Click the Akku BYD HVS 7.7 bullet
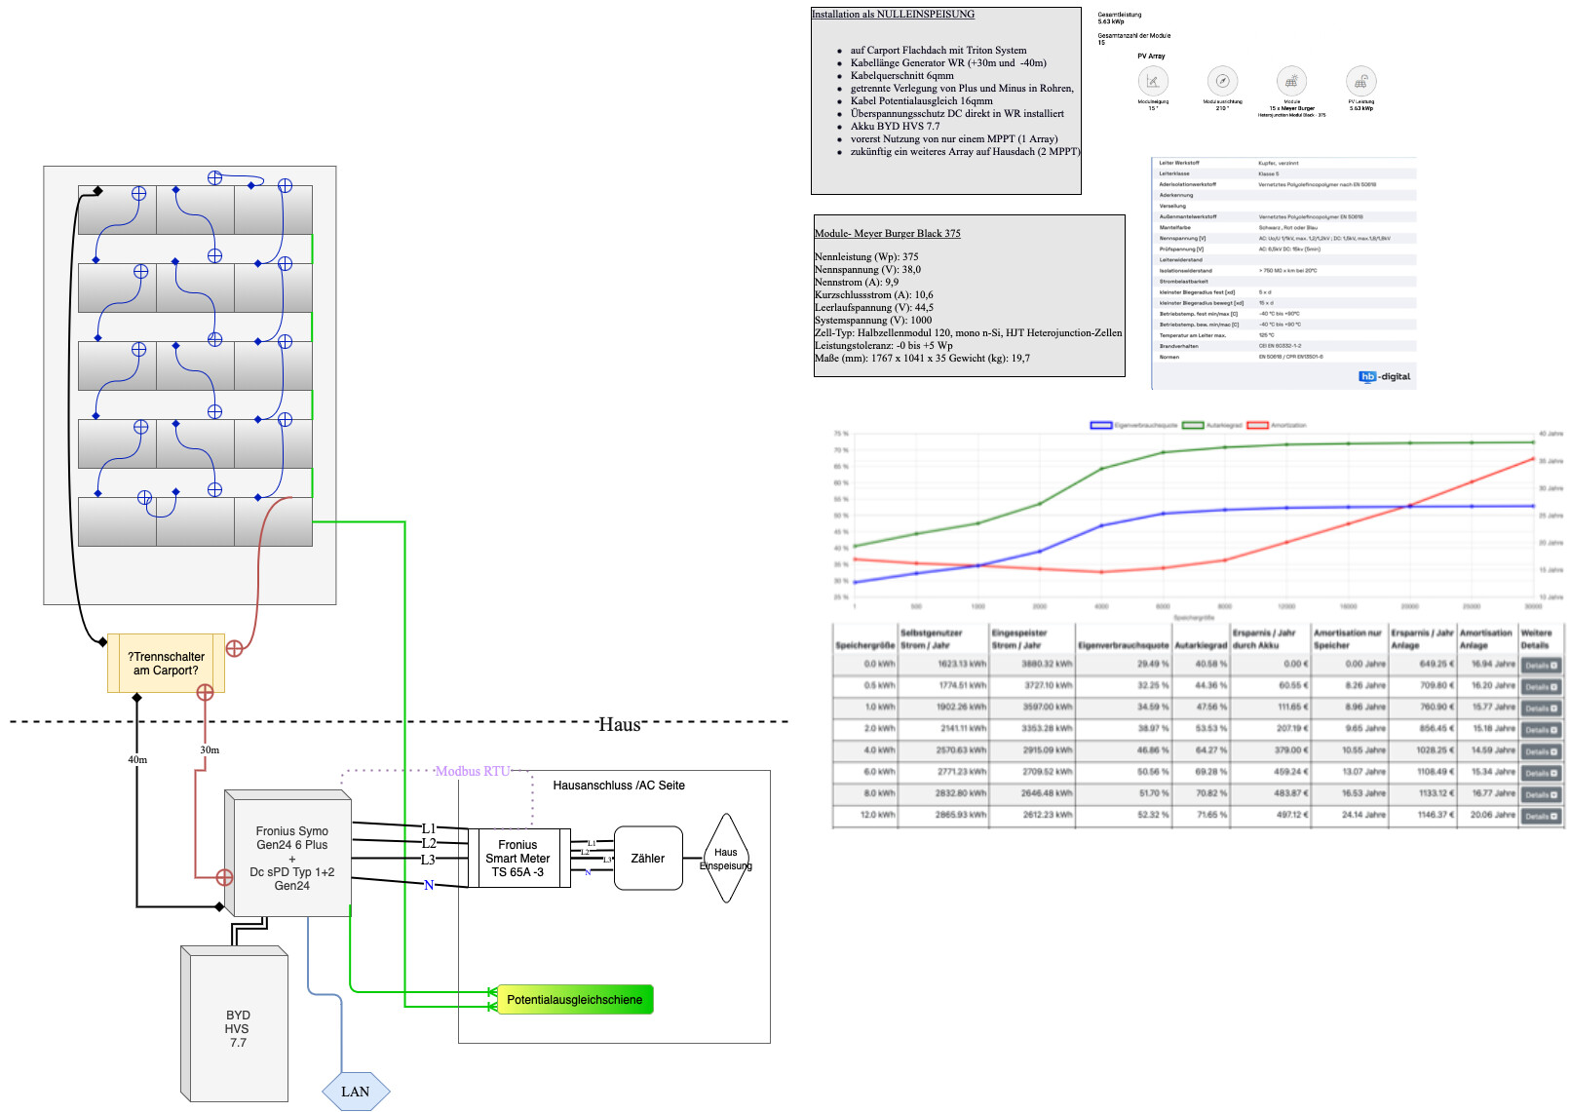Viewport: 1570px width, 1112px height. point(896,126)
